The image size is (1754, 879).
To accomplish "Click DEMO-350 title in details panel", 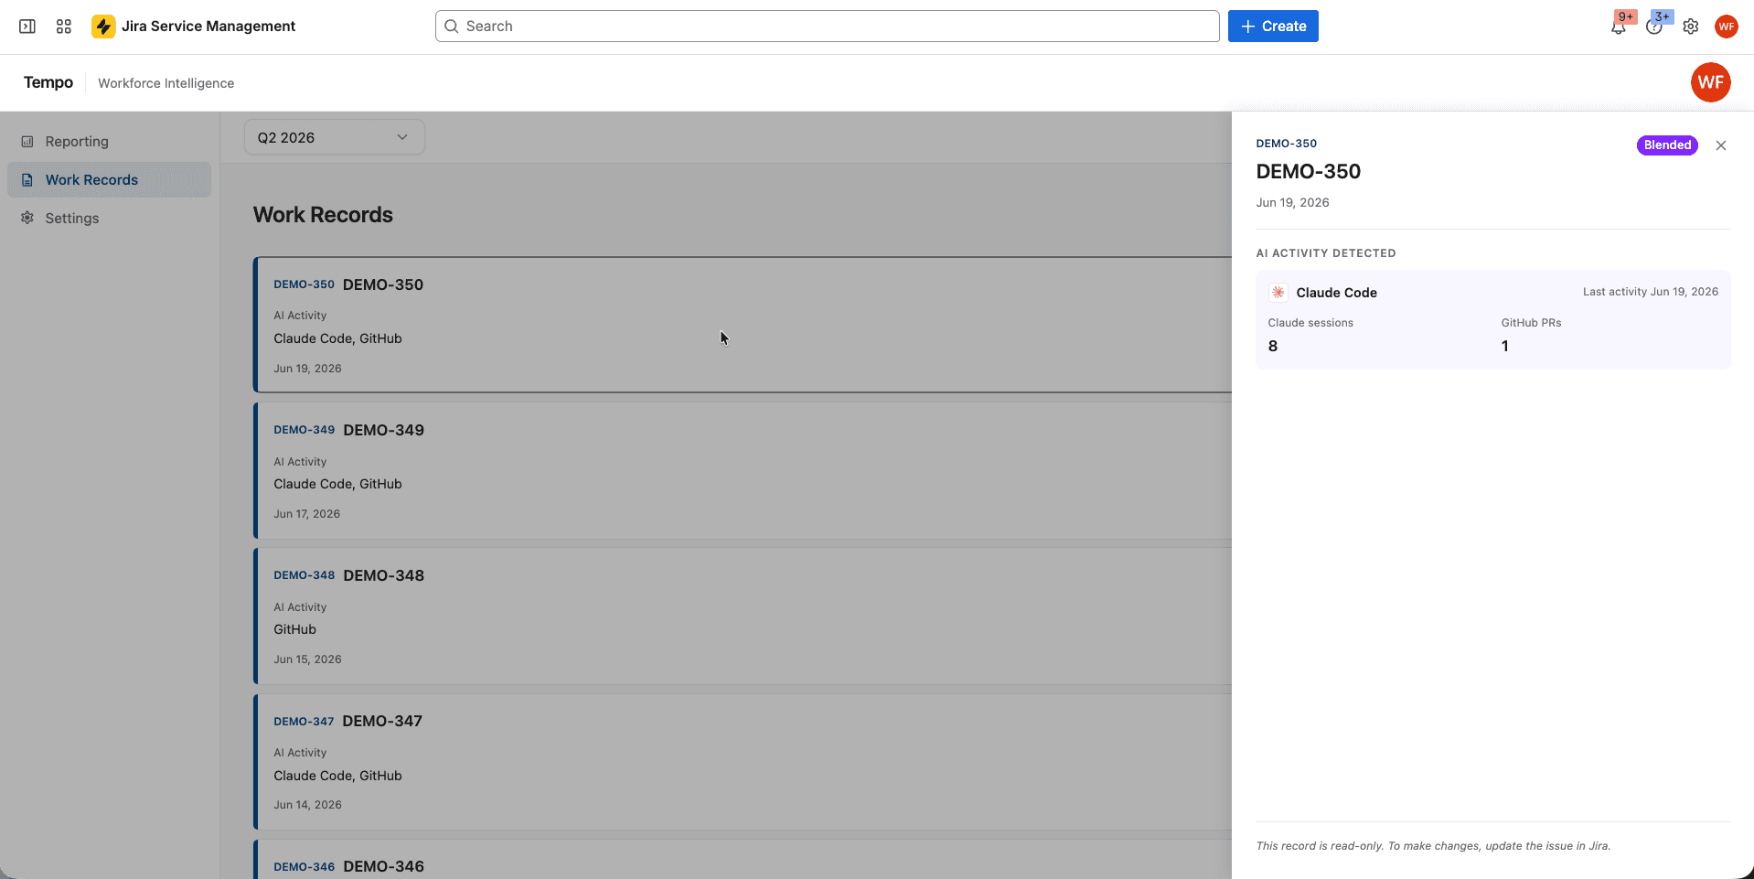I will (1309, 172).
